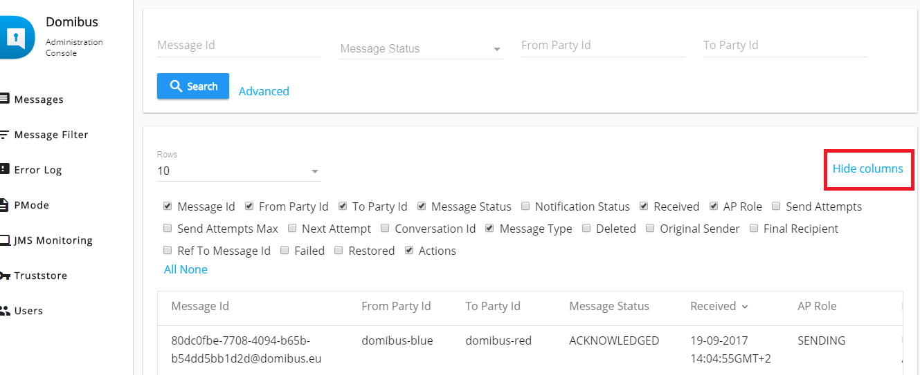Open Messages via its sidebar icon

(x=4, y=99)
